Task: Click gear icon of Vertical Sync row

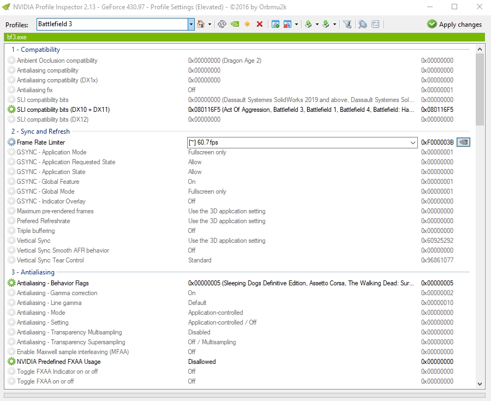Action: click(11, 241)
